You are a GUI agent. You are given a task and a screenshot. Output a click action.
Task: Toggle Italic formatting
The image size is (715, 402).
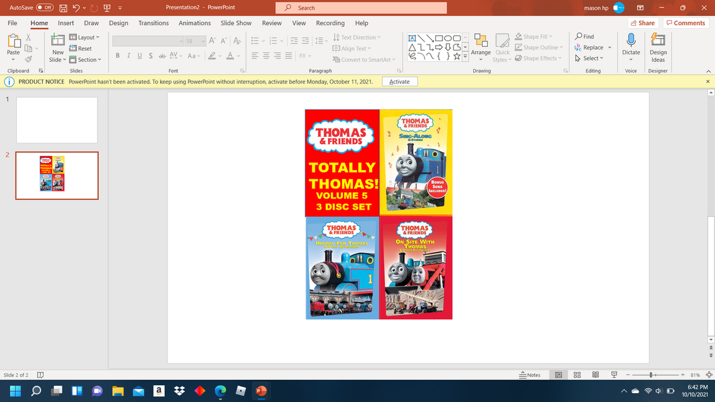128,55
